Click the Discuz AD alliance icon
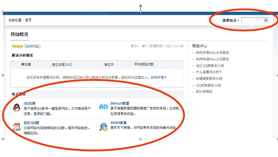The width and height of the screenshot is (278, 157). 104,107
